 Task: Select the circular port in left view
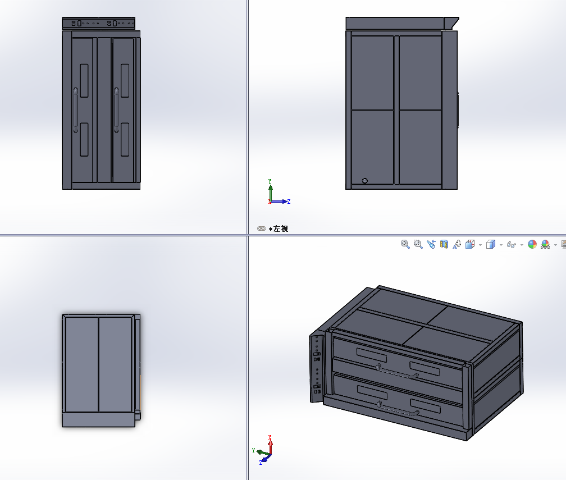tap(364, 181)
